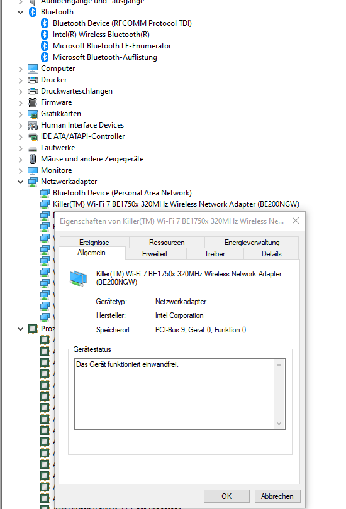Viewport: 346px width, 509px height.
Task: Click Bluetooth Device (Personal Area Network) icon
Action: 45,193
